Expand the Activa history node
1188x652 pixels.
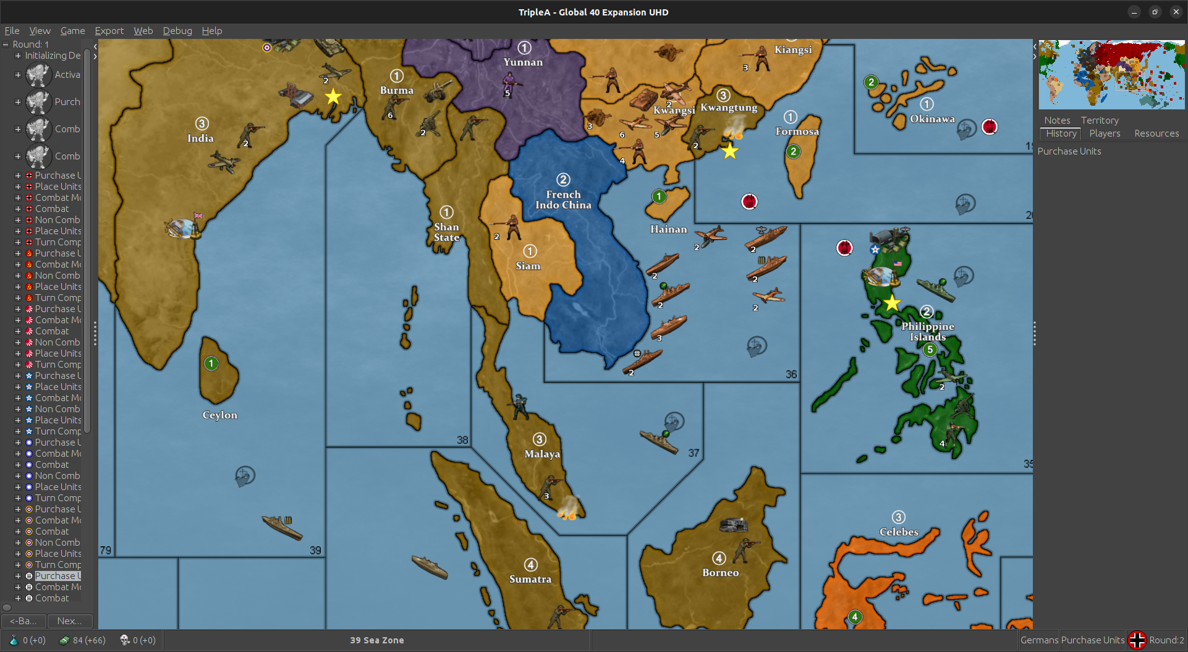click(18, 75)
